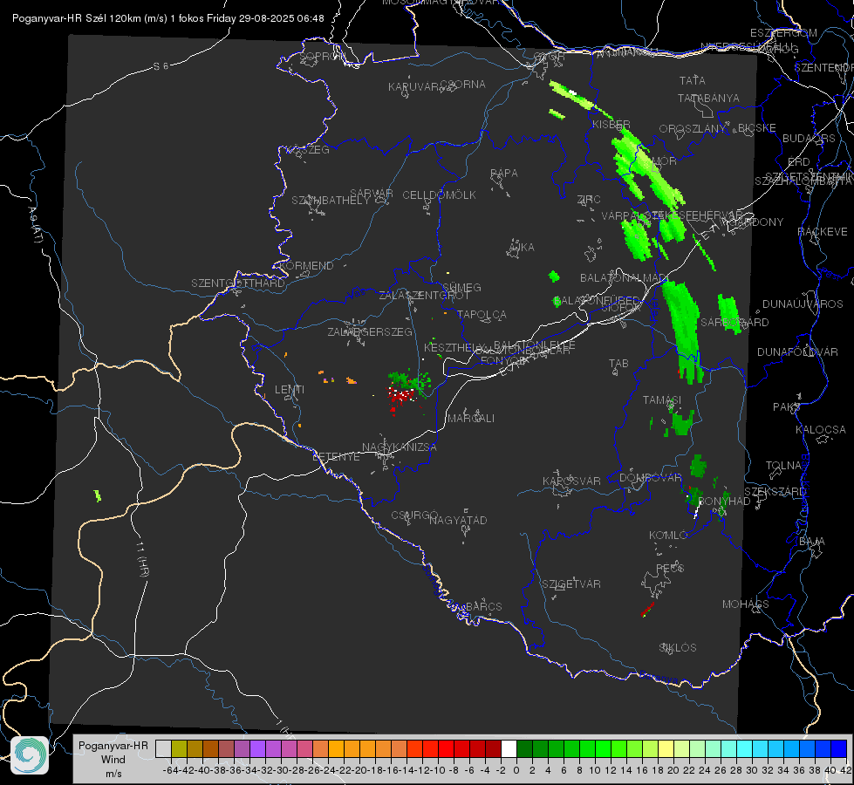Click the SÜMEG label
Image resolution: width=854 pixels, height=785 pixels.
click(x=461, y=288)
